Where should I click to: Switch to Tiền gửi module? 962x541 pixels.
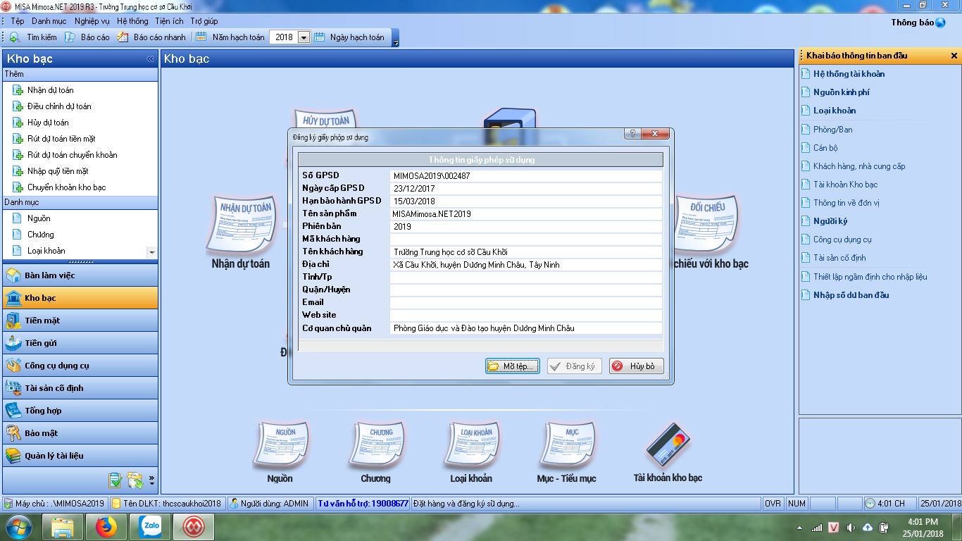[x=80, y=343]
